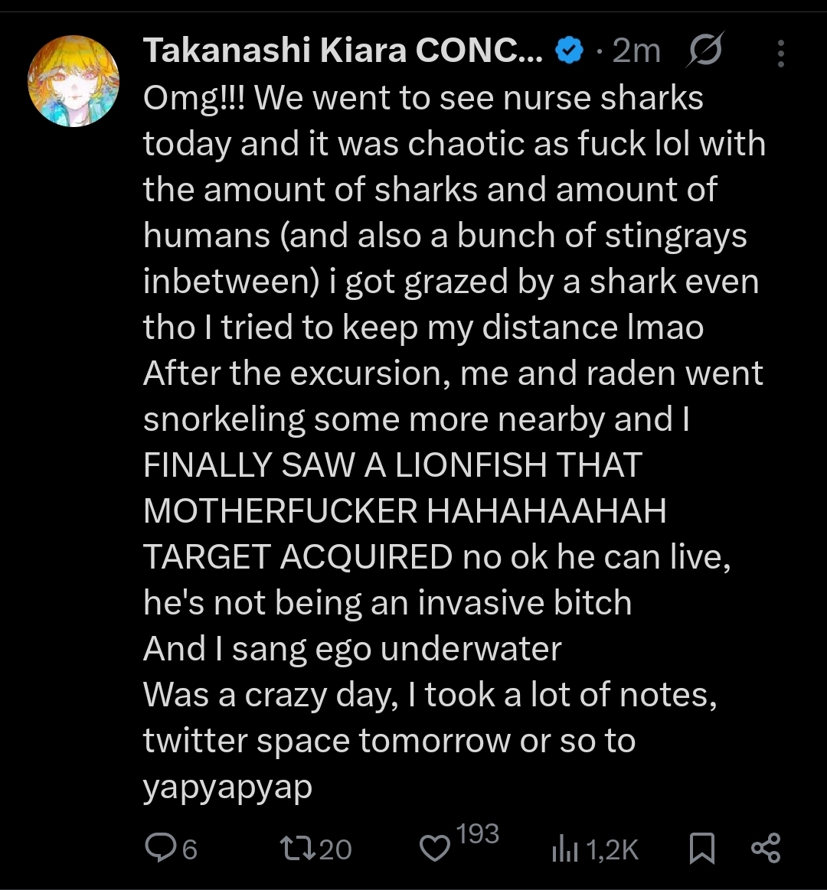This screenshot has width=827, height=890.
Task: Click the share icon on the tweet
Action: (x=766, y=848)
